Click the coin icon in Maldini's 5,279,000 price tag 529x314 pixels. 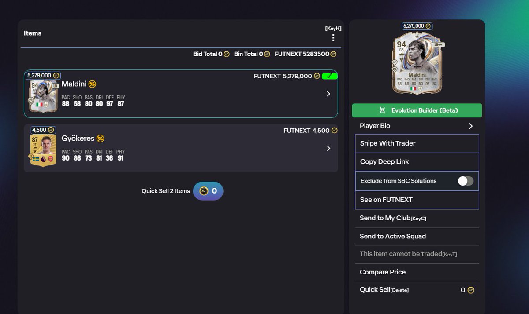pos(56,76)
